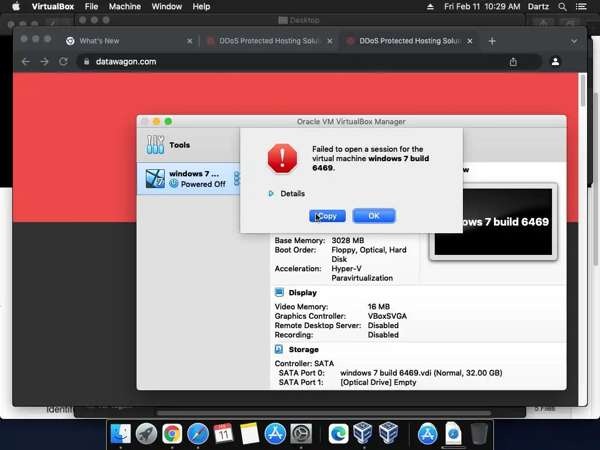
Task: Click the [Optical Drive] Empty entry
Action: tap(378, 382)
